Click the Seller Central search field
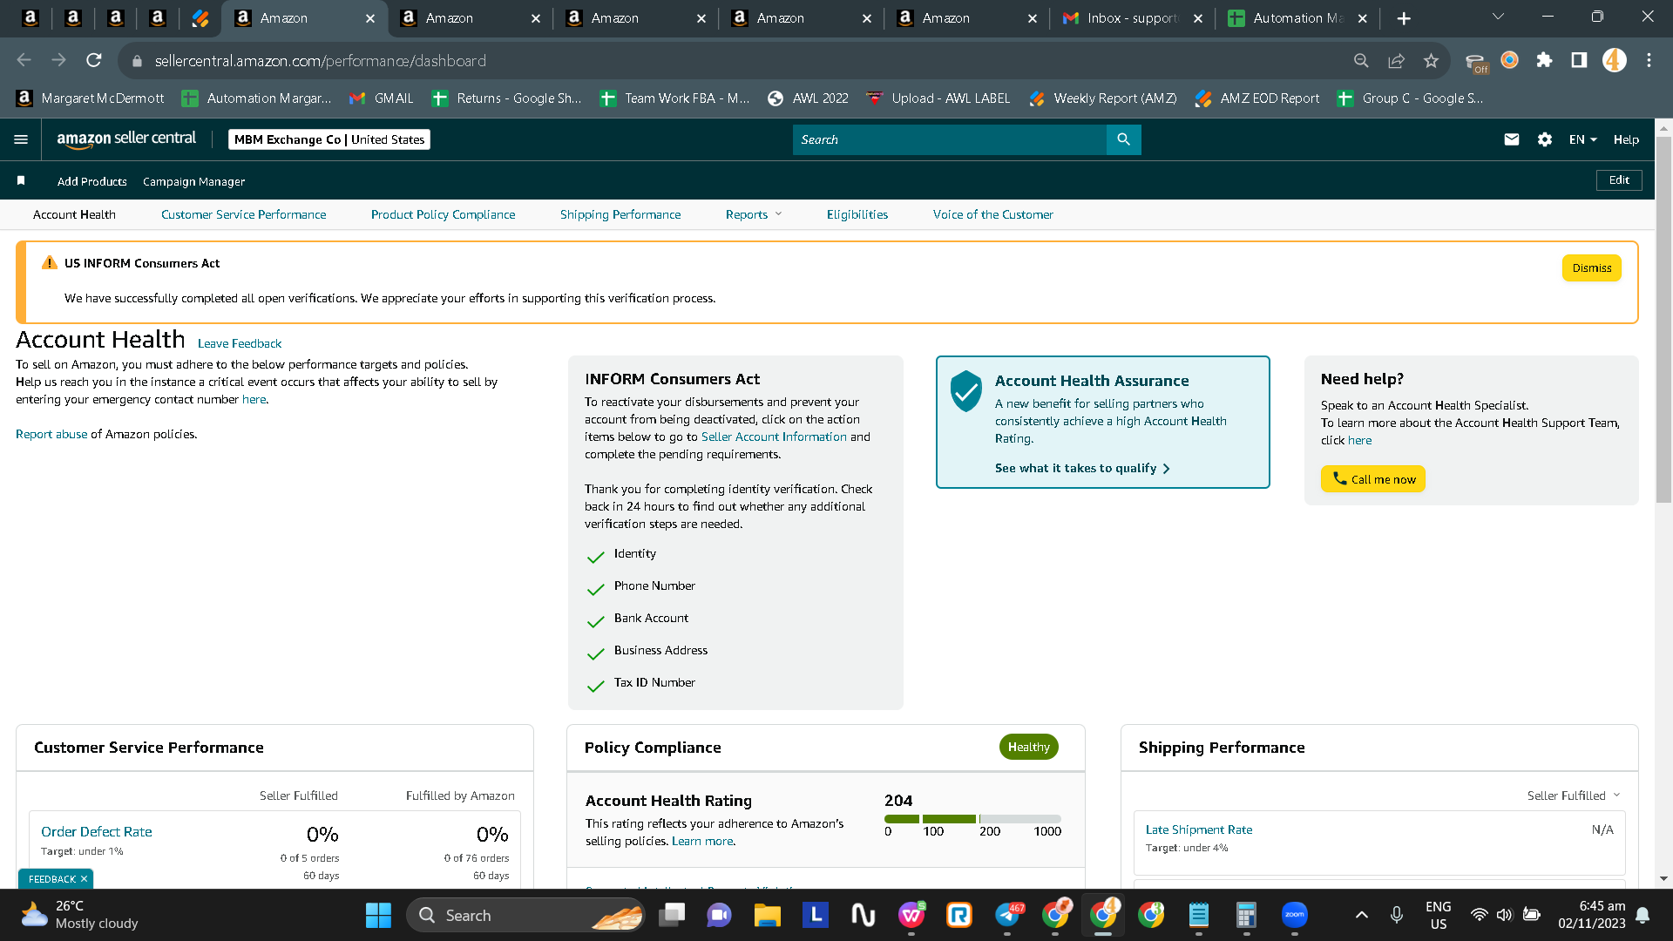 pos(949,139)
